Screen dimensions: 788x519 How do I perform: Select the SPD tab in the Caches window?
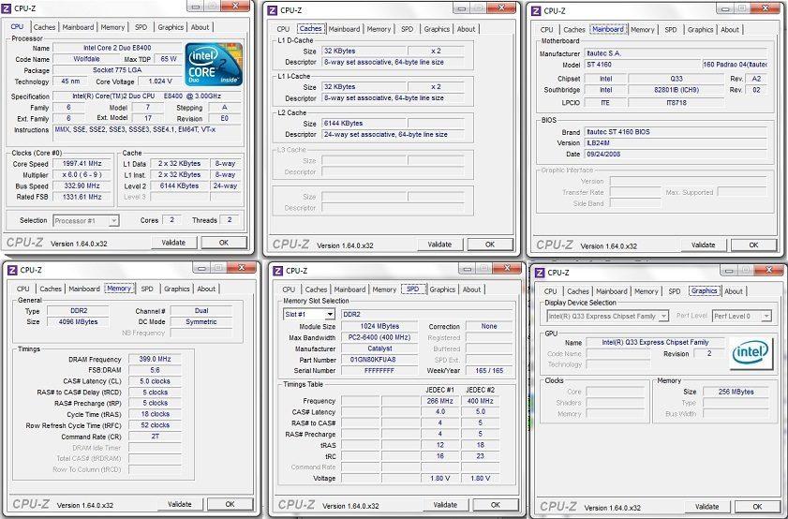click(407, 29)
